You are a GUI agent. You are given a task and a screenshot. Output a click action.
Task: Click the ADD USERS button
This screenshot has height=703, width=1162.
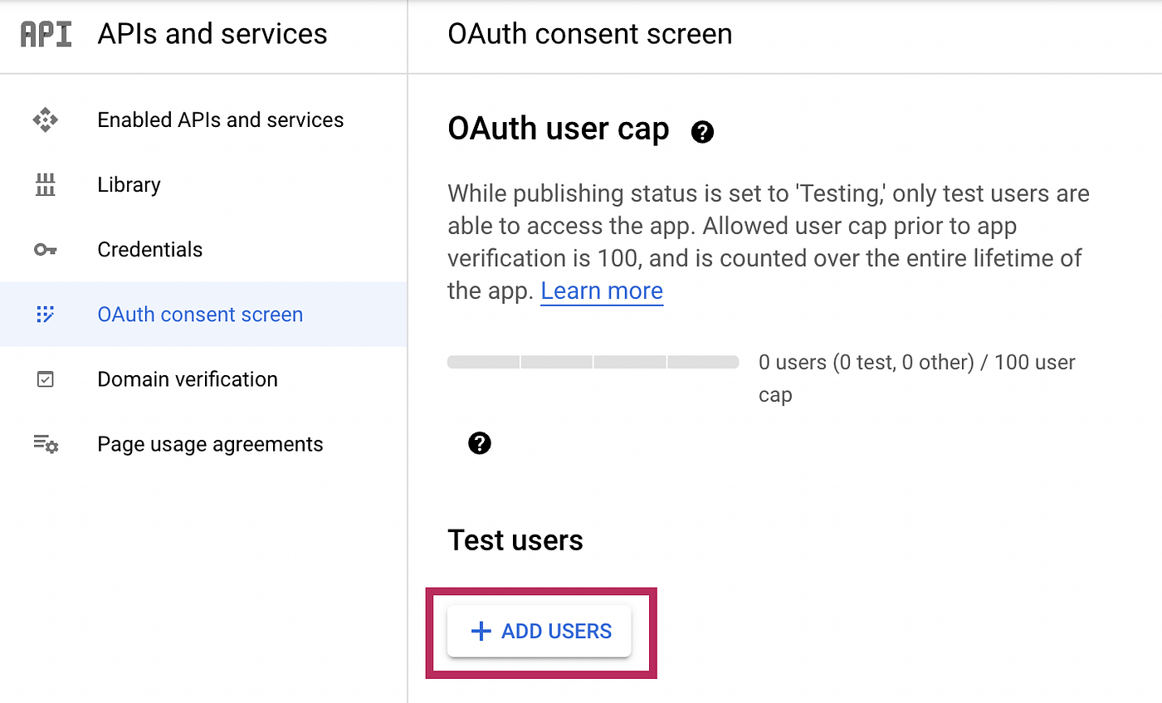coord(539,631)
